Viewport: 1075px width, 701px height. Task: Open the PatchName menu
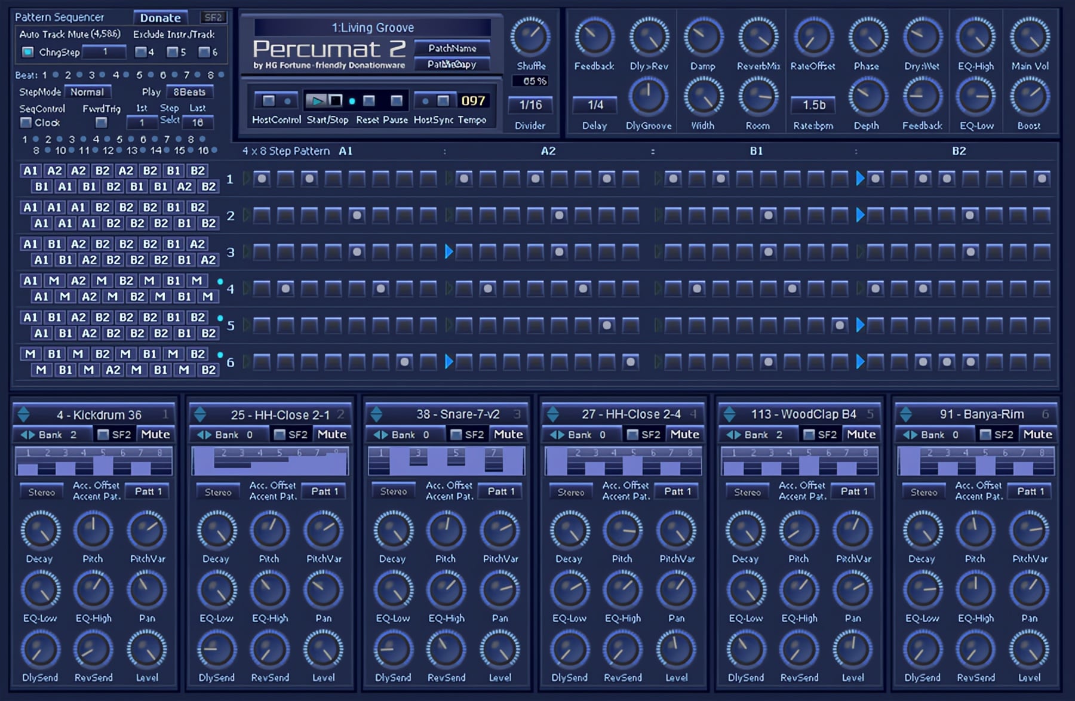(x=452, y=48)
